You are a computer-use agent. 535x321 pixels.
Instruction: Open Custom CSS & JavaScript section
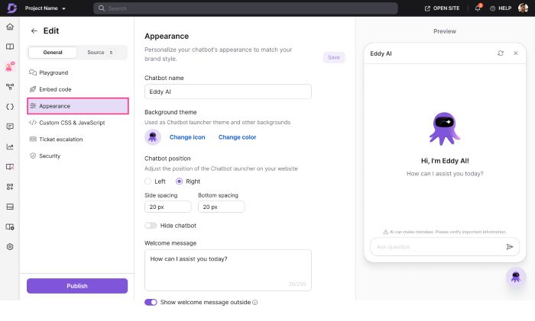[72, 122]
